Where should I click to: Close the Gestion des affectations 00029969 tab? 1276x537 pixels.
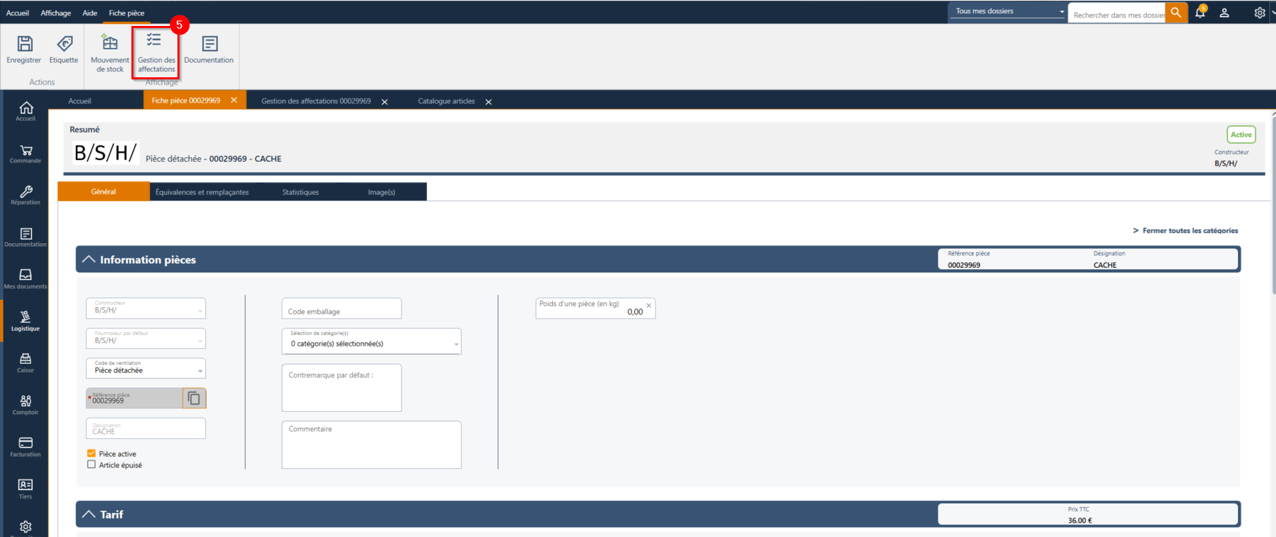coord(385,102)
